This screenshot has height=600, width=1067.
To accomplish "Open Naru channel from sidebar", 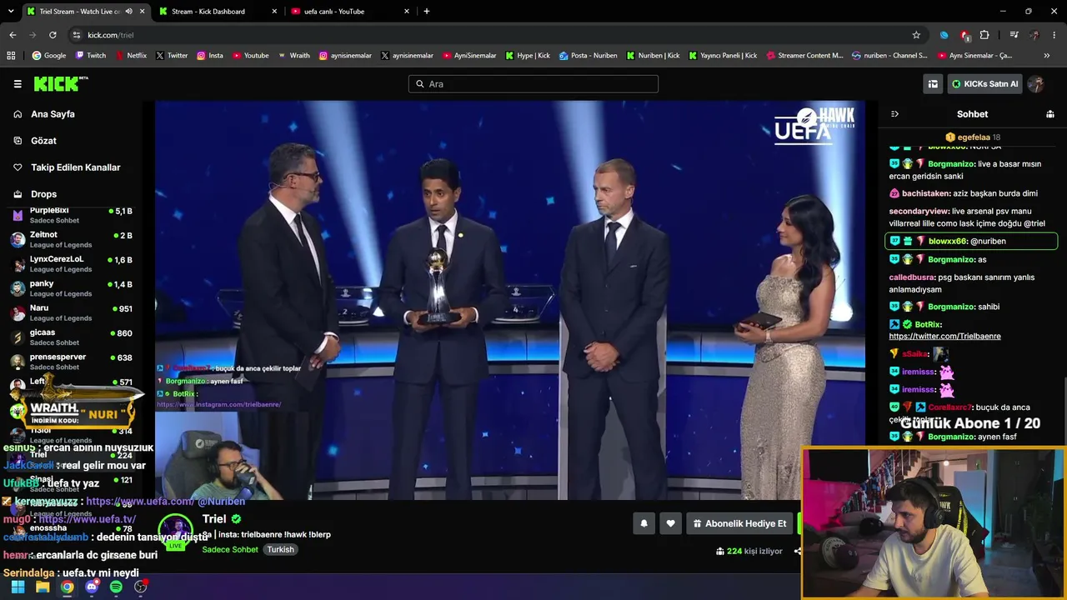I will 71,312.
